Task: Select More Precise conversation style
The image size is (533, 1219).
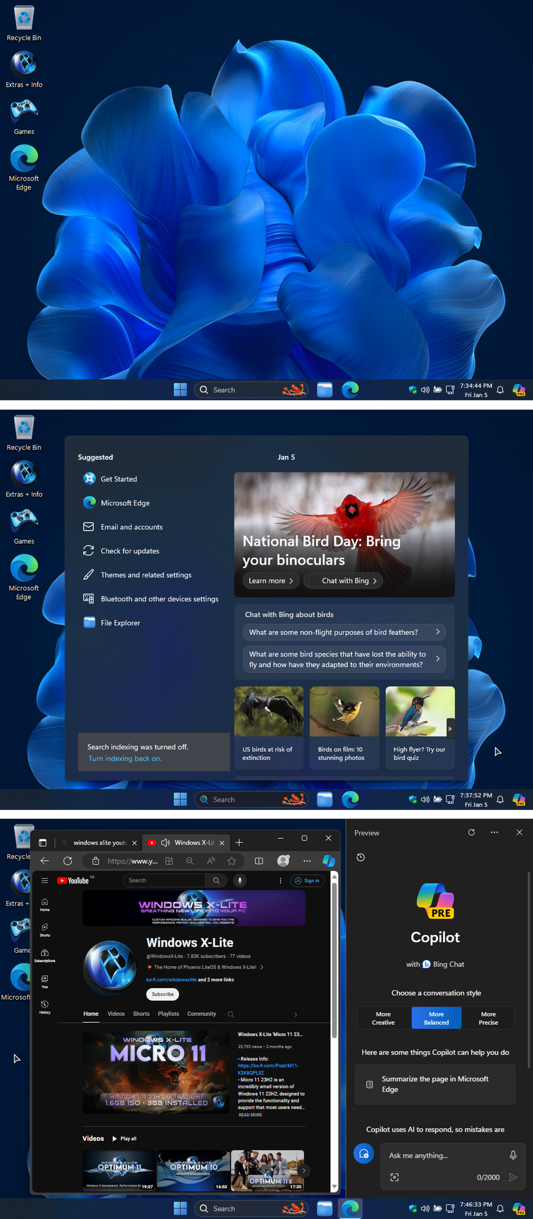Action: pos(488,1018)
